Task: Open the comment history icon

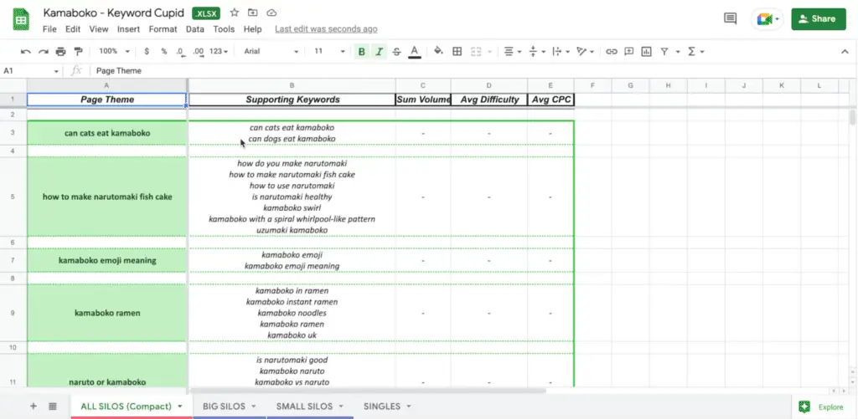Action: point(730,18)
